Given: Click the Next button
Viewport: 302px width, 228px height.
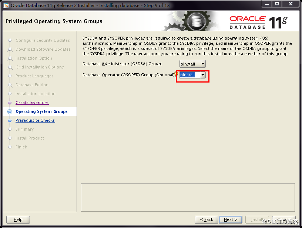Looking at the screenshot, I should [x=230, y=219].
